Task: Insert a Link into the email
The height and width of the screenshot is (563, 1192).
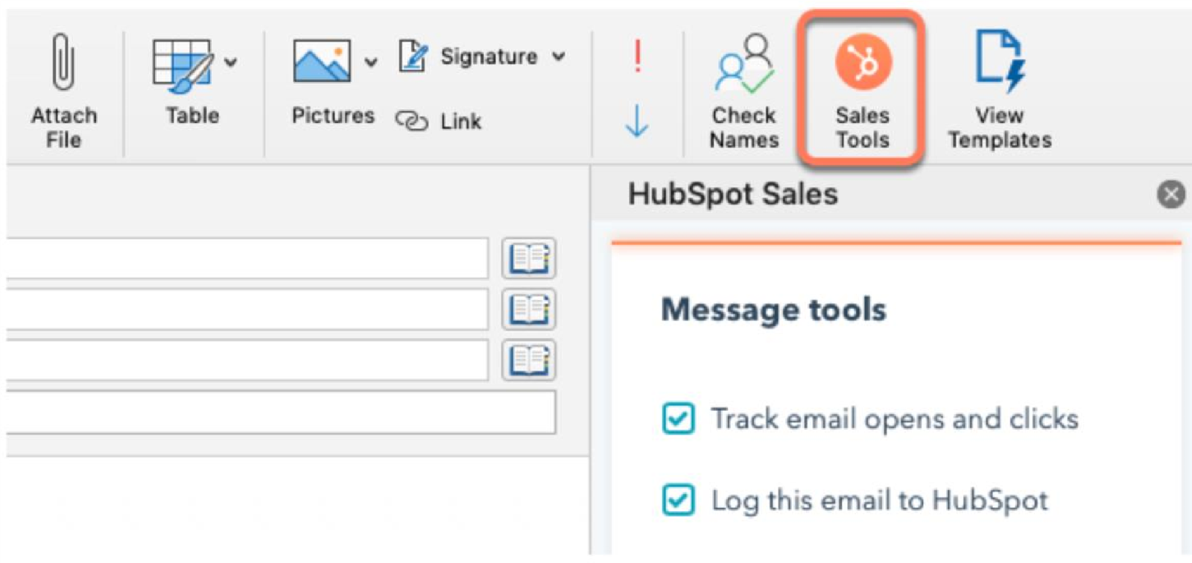Action: pyautogui.click(x=439, y=121)
